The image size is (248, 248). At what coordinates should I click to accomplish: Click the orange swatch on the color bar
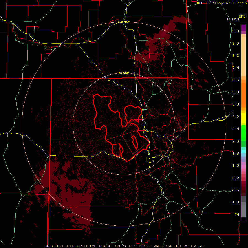[243, 95]
